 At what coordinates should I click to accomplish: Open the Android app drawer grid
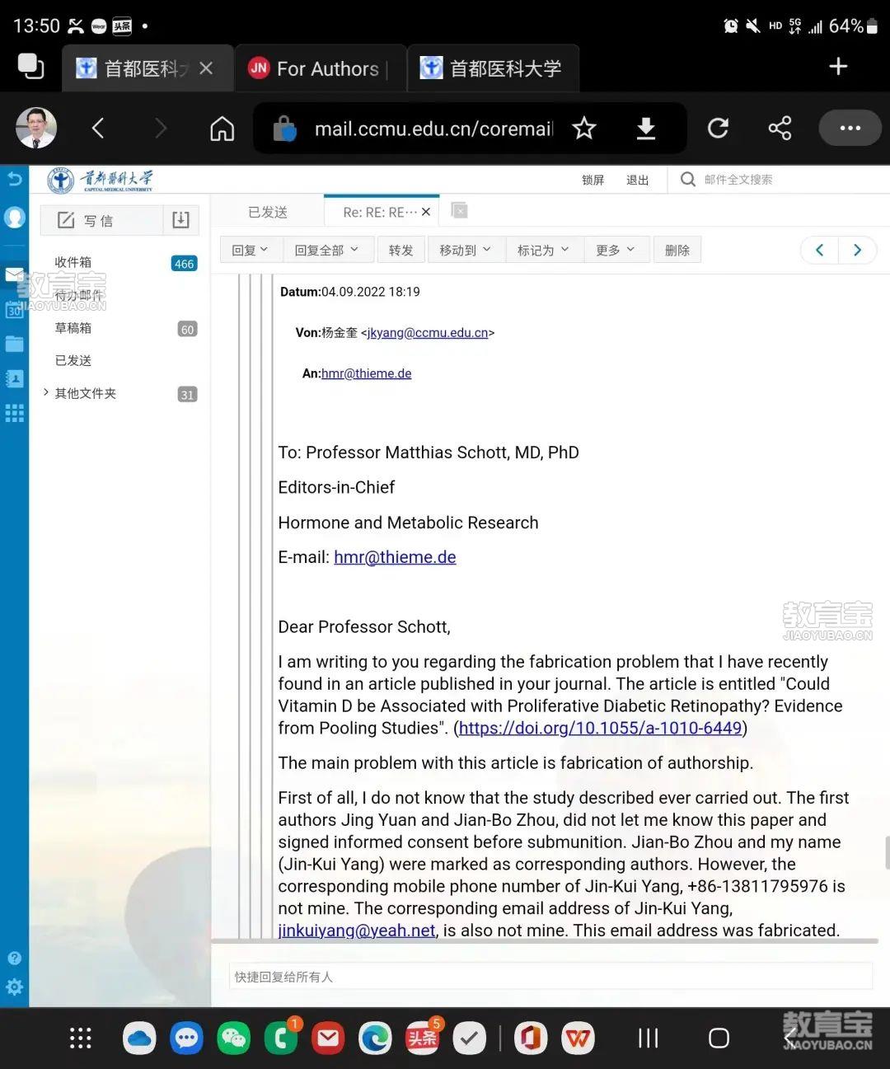click(80, 1039)
